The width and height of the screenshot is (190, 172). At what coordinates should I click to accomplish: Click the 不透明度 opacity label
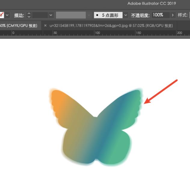tap(140, 16)
